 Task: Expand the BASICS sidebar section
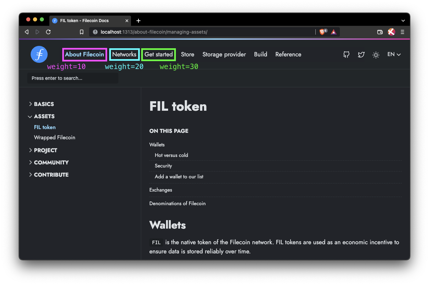tap(41, 104)
